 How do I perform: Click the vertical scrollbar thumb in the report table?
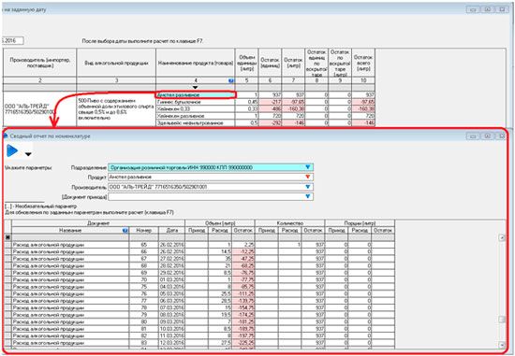[502, 320]
